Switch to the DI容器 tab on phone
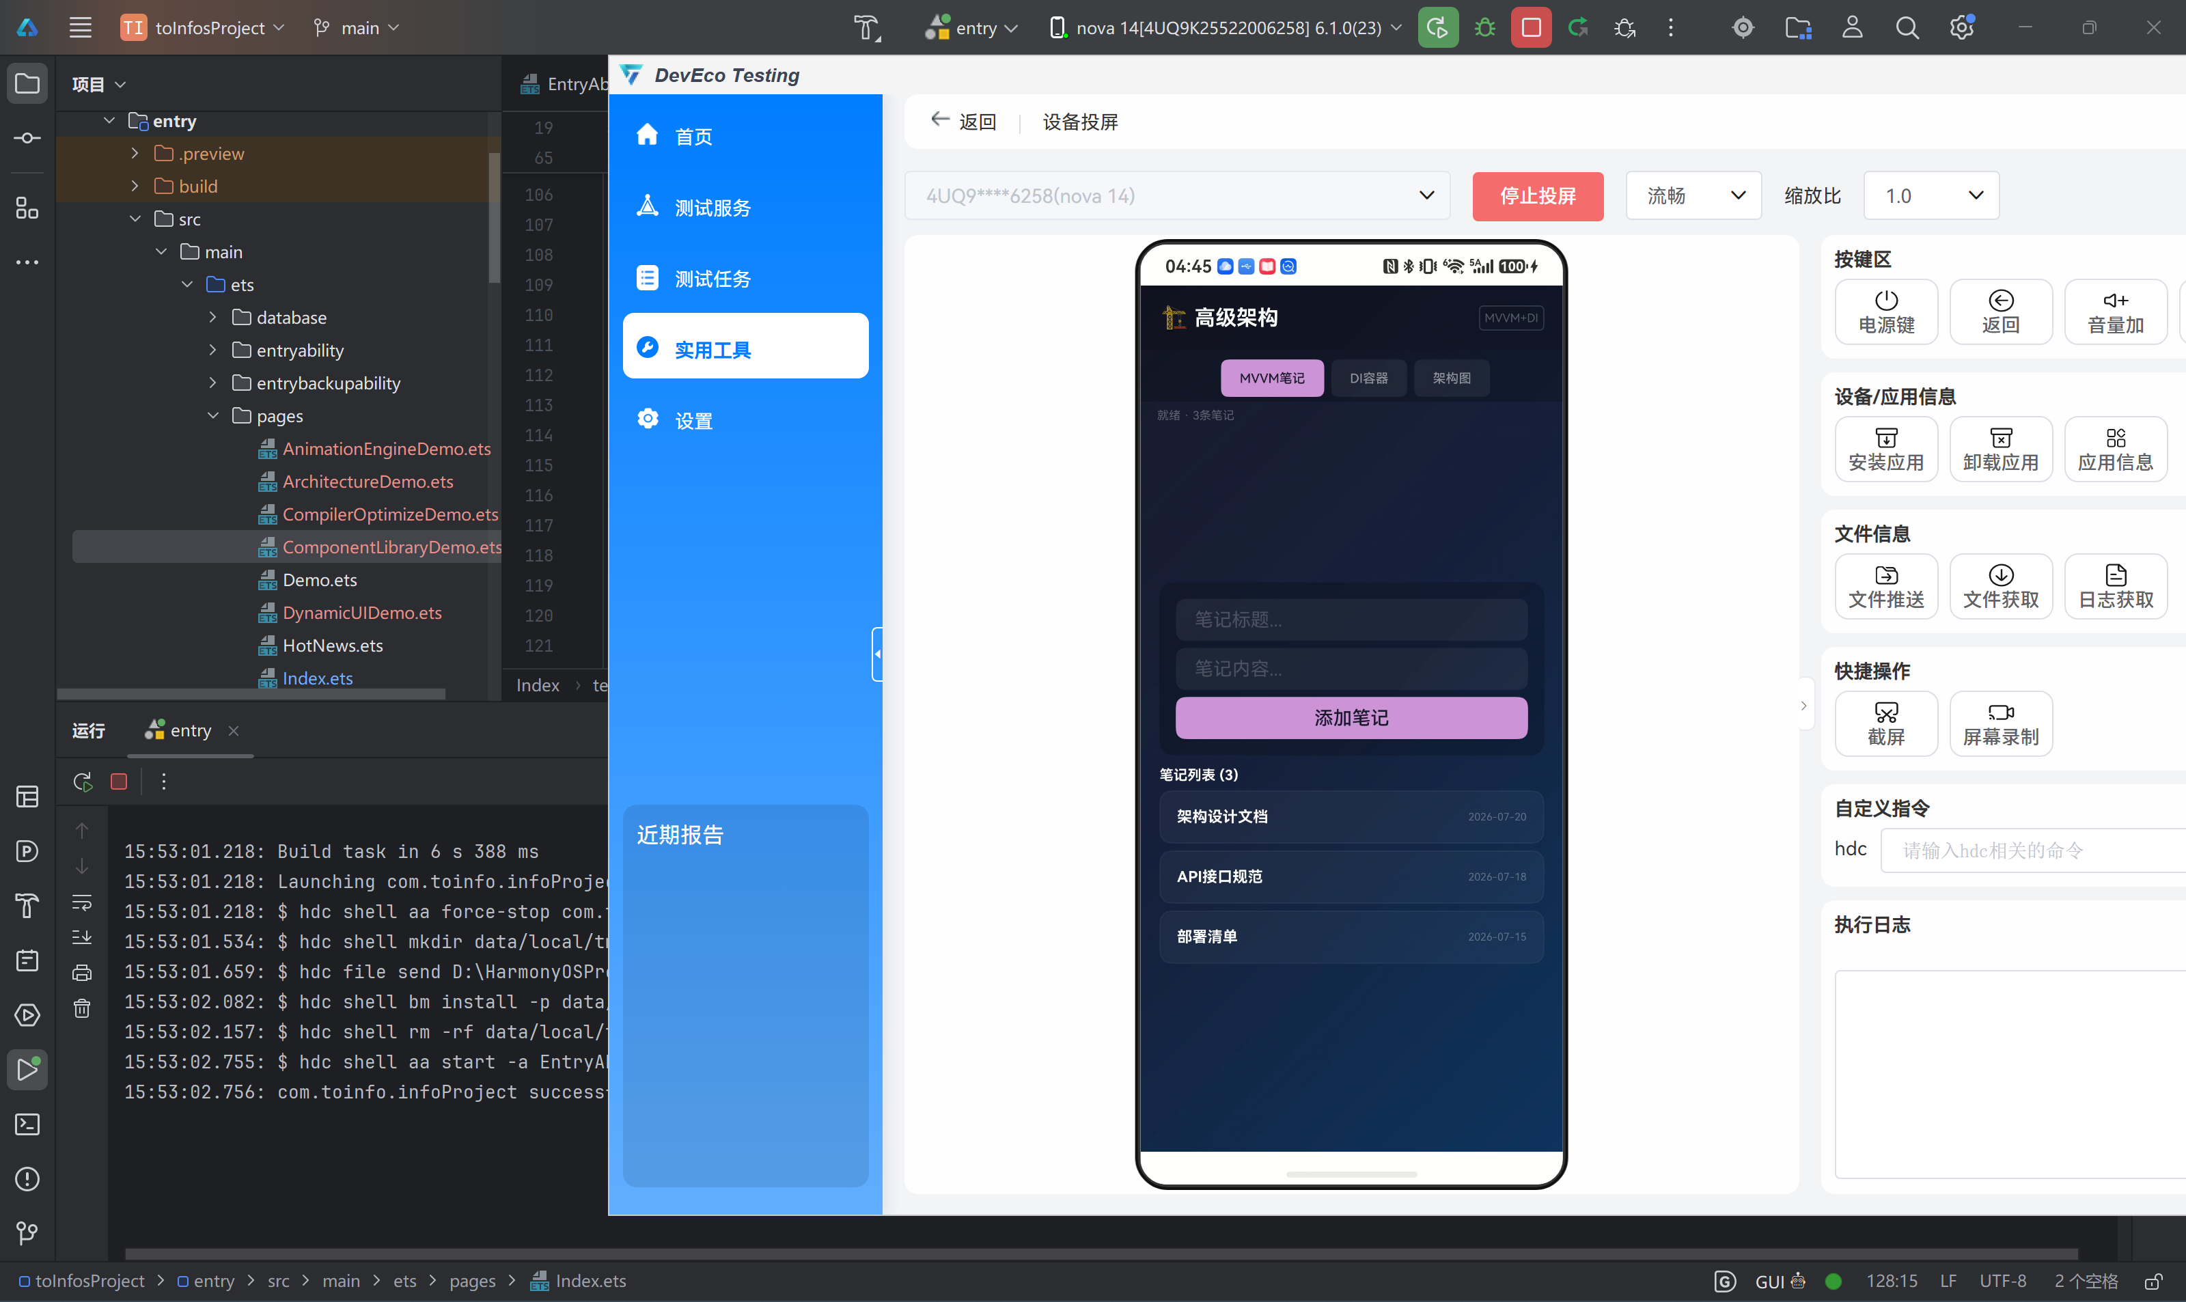Image resolution: width=2186 pixels, height=1302 pixels. click(1368, 378)
